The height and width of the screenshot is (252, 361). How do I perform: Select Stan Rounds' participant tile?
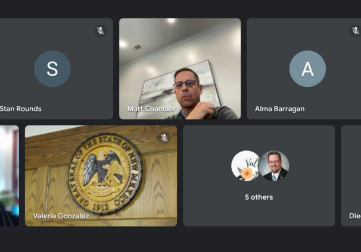(57, 69)
